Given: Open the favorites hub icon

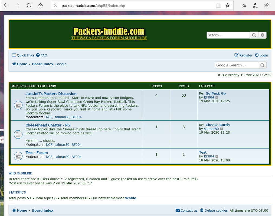Looking at the screenshot, I should [244, 6].
